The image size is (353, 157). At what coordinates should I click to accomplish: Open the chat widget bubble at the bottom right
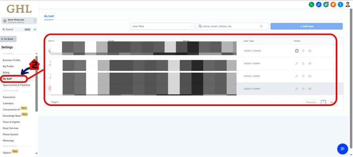[x=342, y=149]
